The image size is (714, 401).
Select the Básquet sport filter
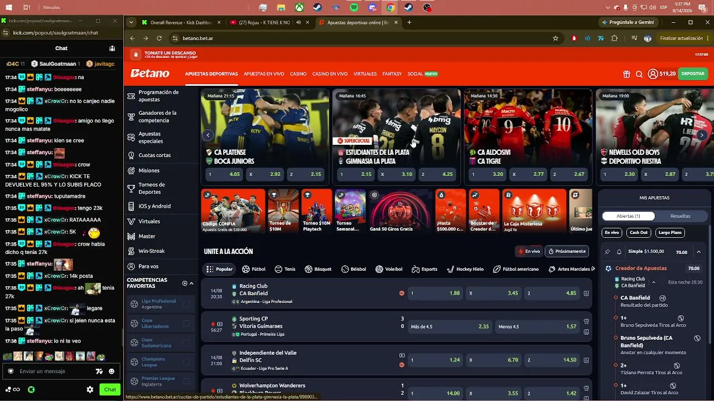pyautogui.click(x=318, y=269)
